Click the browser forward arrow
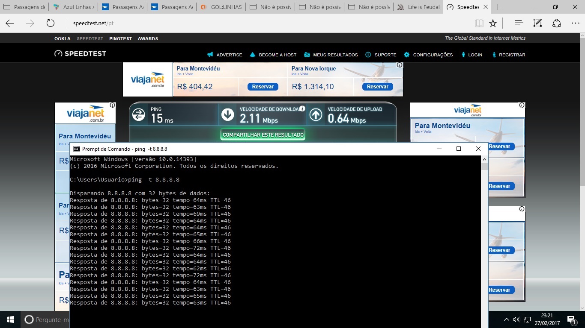 (x=30, y=23)
